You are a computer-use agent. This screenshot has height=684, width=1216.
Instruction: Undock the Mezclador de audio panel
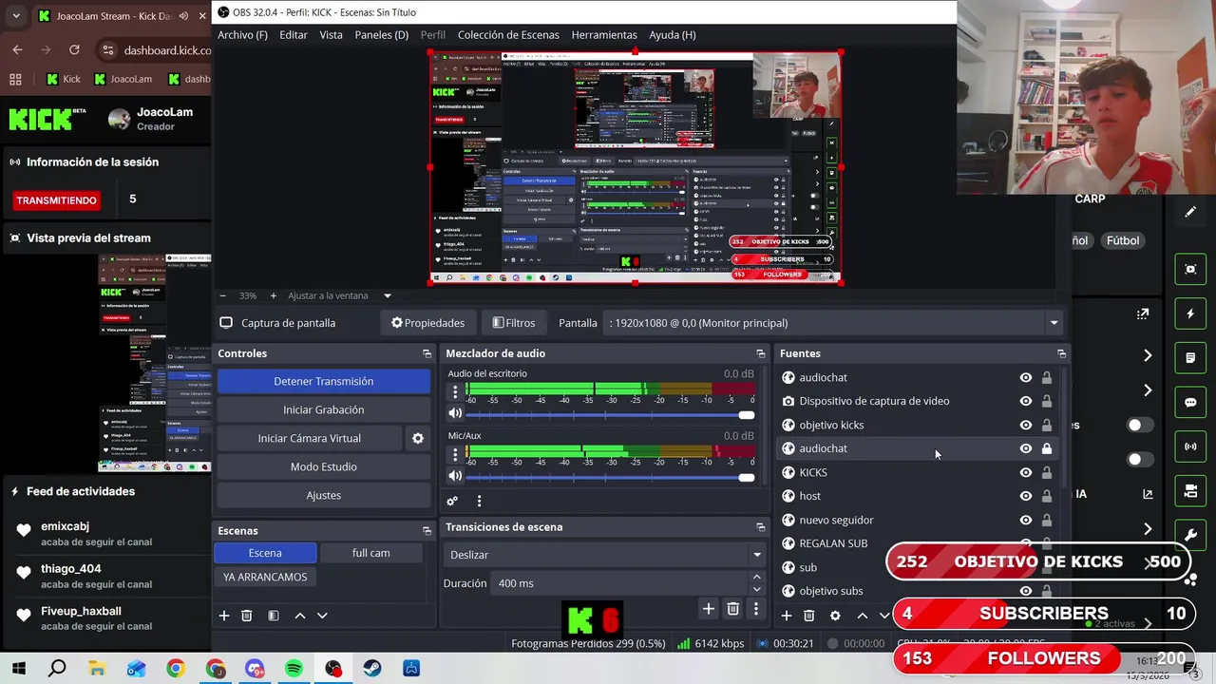click(760, 353)
